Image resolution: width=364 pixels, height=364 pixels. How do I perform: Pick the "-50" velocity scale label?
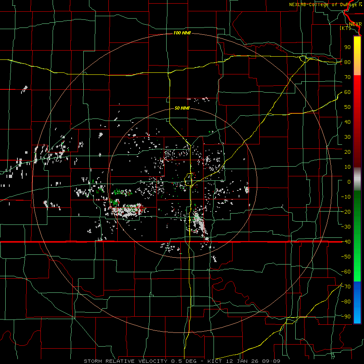[346, 257]
